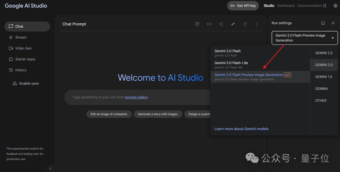Screen dimensions: 340x172
Task: Open system instructions clipboard icon
Action: (197, 24)
